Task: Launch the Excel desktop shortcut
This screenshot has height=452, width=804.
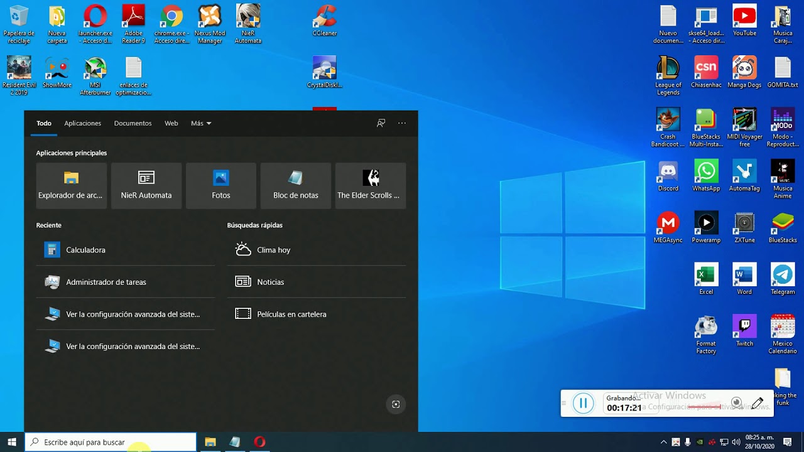Action: pyautogui.click(x=706, y=279)
